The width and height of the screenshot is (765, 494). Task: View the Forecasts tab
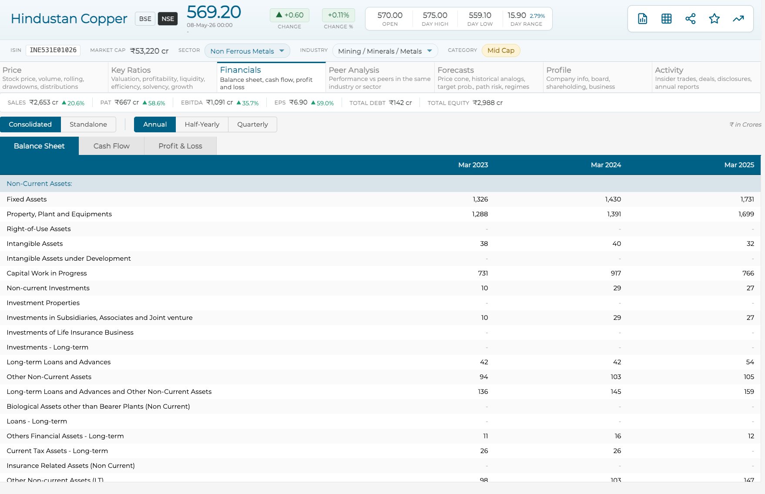pos(489,77)
